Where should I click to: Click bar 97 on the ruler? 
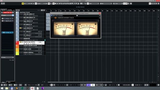(x=102, y=11)
